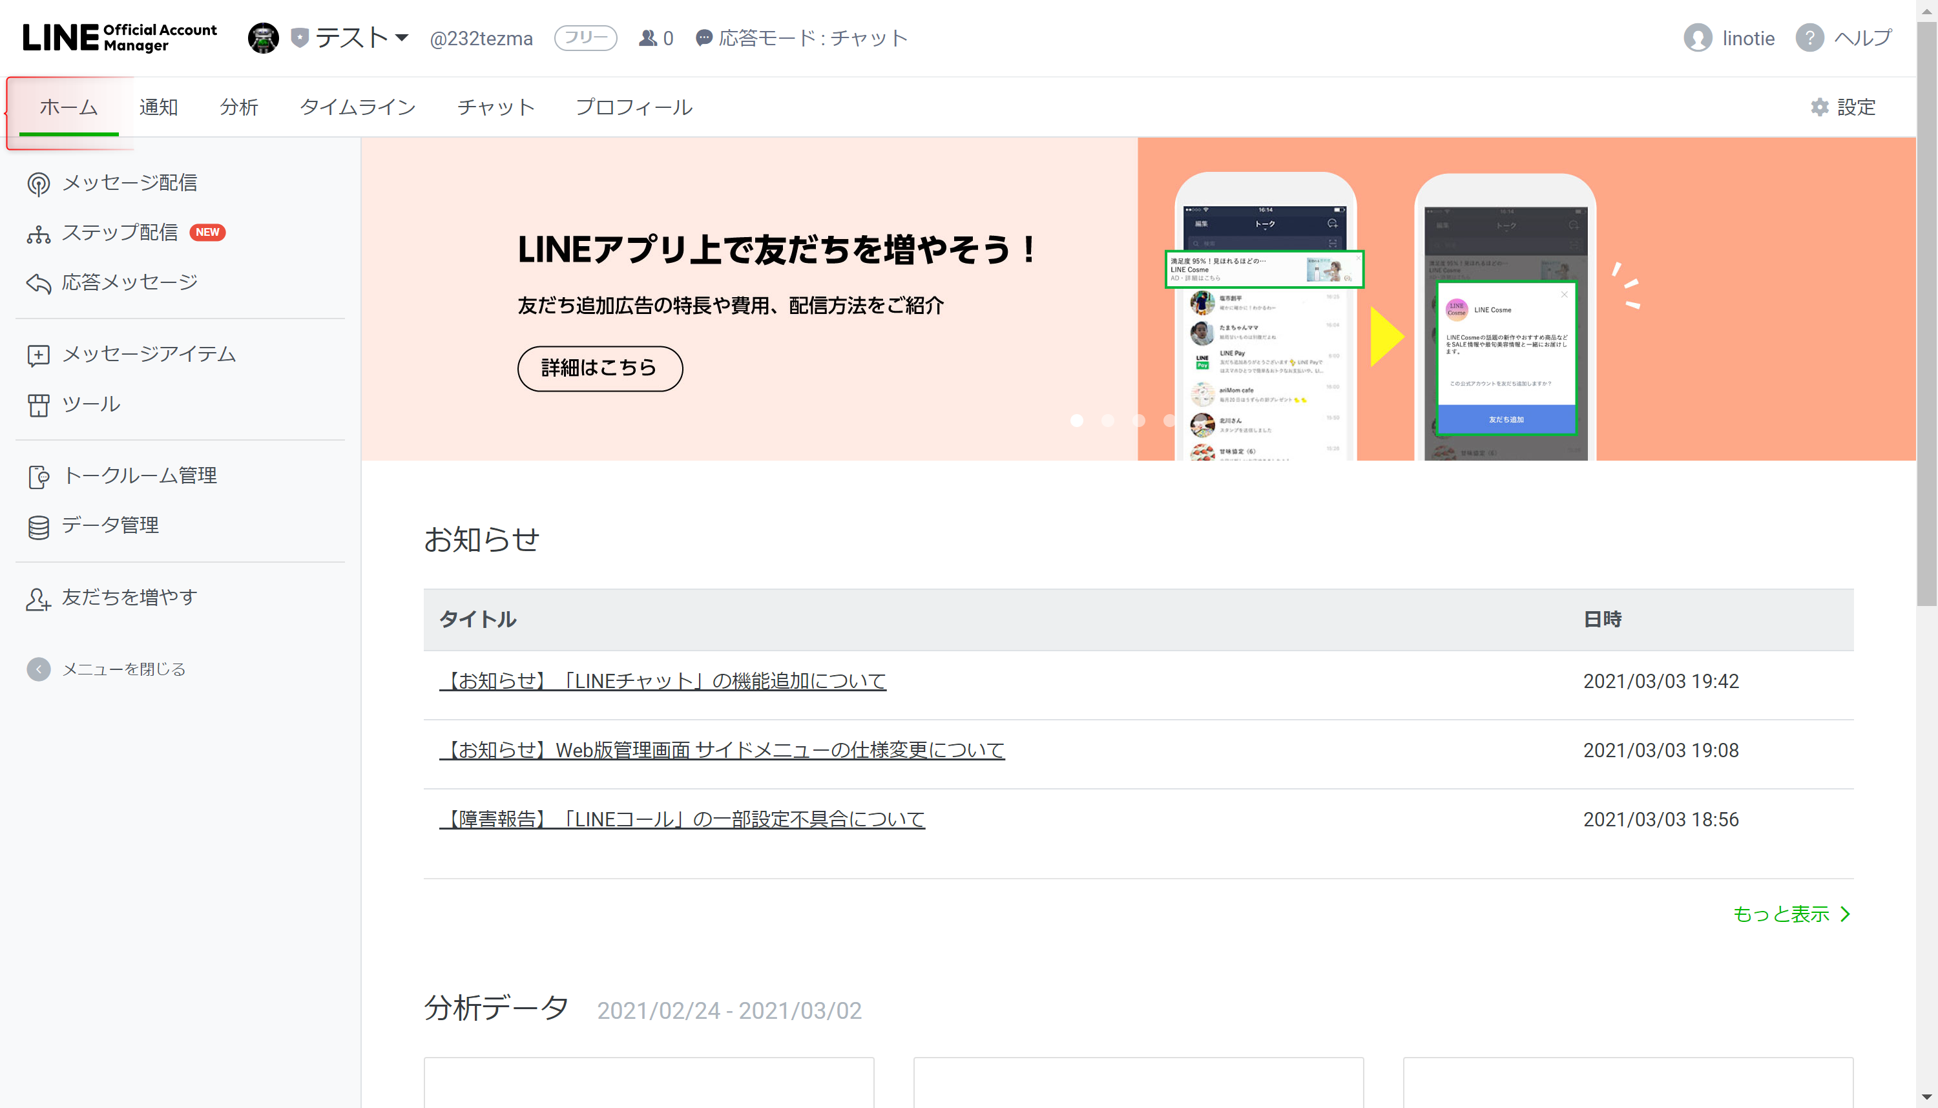This screenshot has width=1938, height=1108.
Task: Collapse sidebar via メニューを閉じる
Action: click(124, 669)
